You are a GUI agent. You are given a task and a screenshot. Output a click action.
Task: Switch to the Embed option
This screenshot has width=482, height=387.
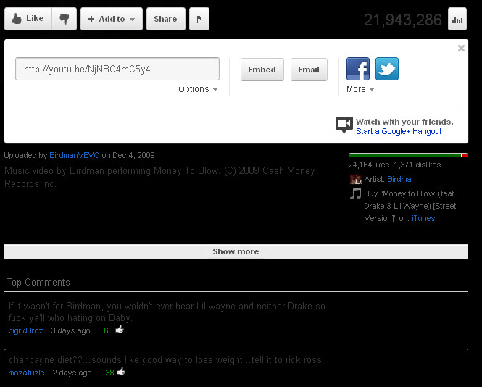(x=262, y=70)
